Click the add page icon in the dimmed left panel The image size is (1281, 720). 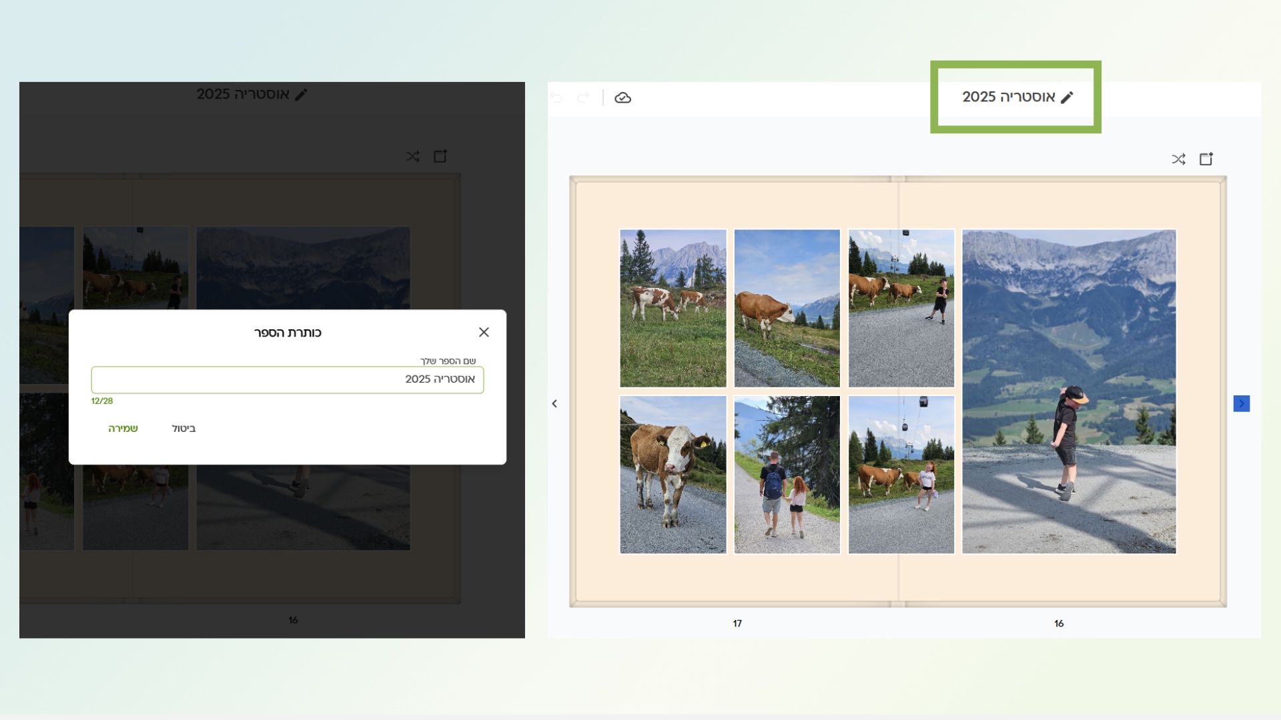[440, 156]
